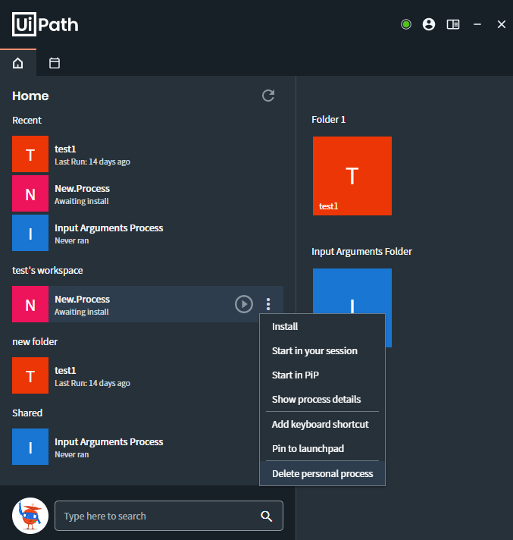Open the user profile menu
Viewport: 513px width, 540px height.
[429, 24]
